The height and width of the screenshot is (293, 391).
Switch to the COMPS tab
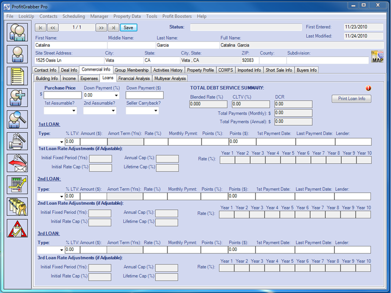click(226, 70)
